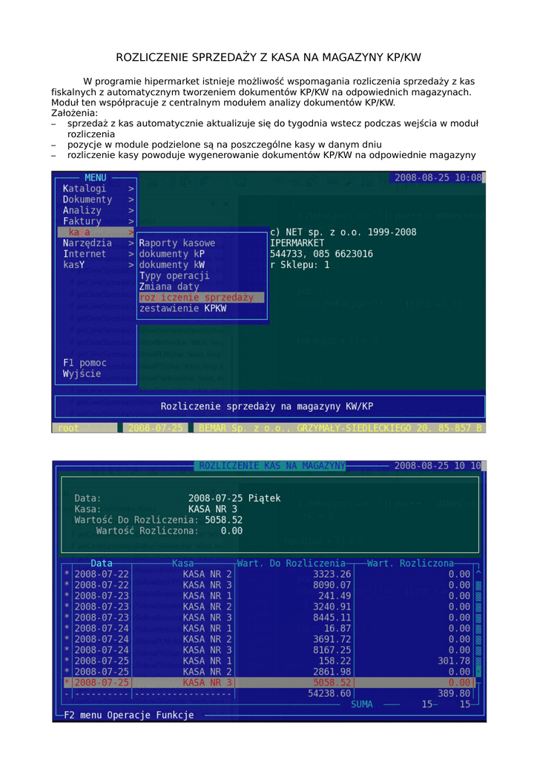The image size is (537, 760).
Task: Open the Internet menu entry
Action: [85, 254]
